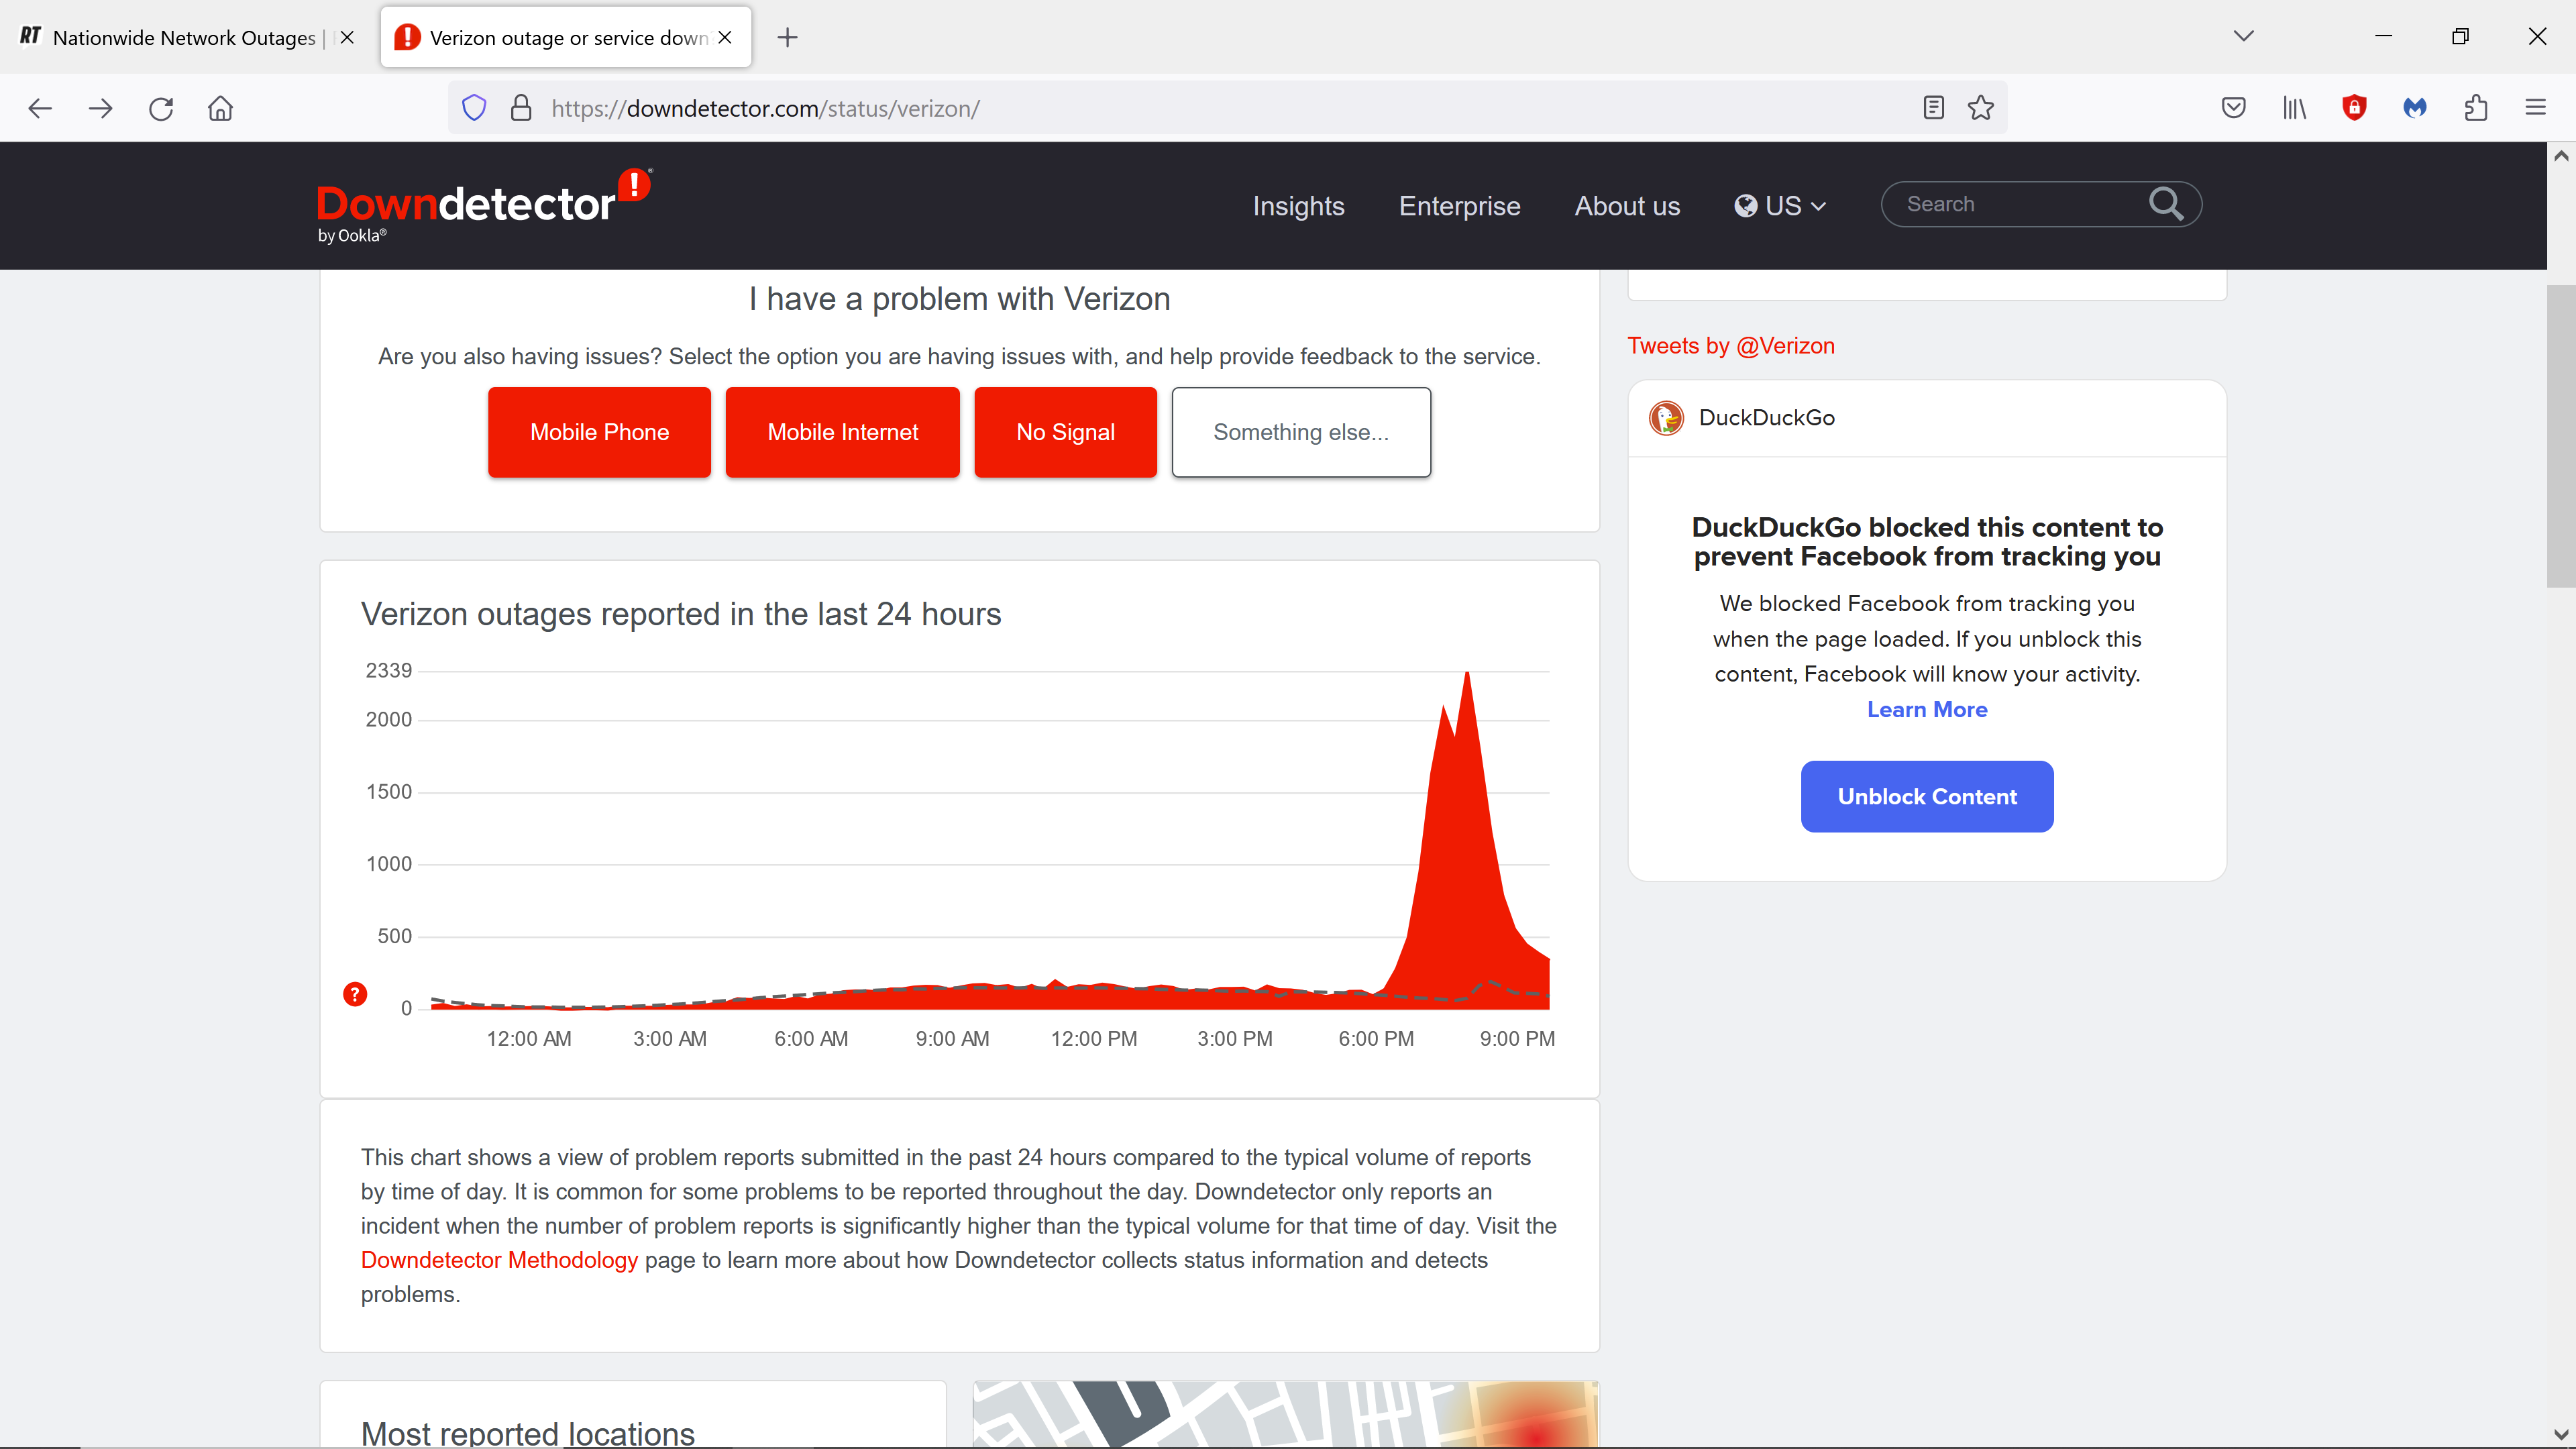Click the Firefox tracking protection shield icon
The image size is (2576, 1449).
pos(474,108)
